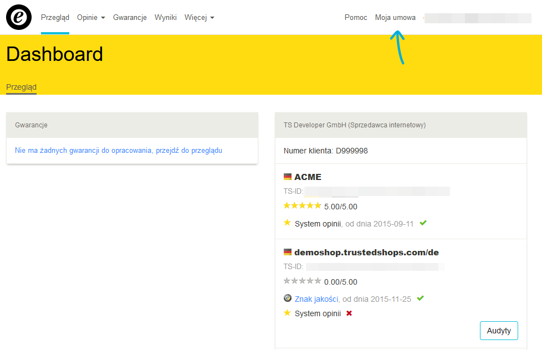Expand the Więcej dropdown menu
542x350 pixels.
(x=199, y=18)
